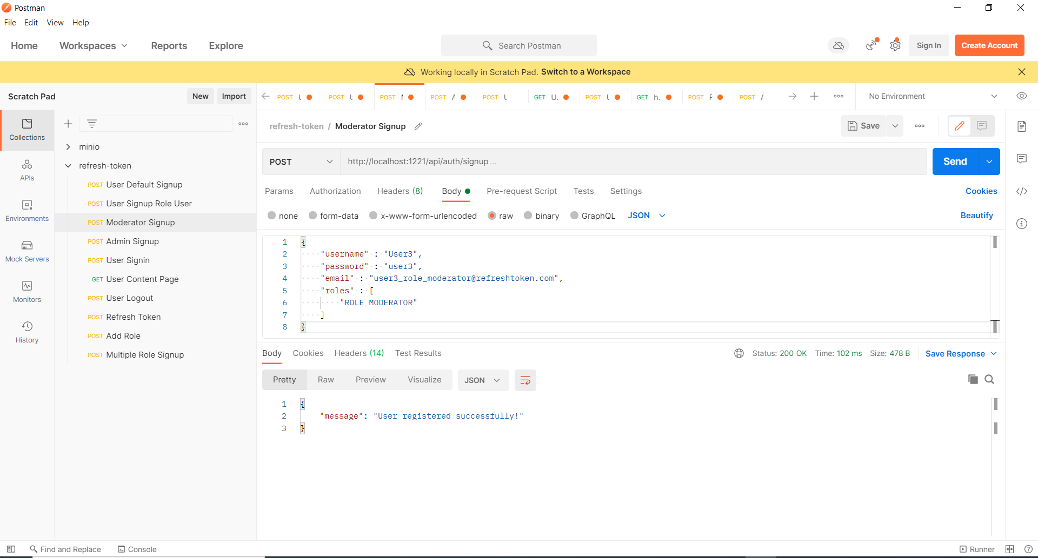Click the Cookies link
Image resolution: width=1038 pixels, height=558 pixels.
coord(981,191)
